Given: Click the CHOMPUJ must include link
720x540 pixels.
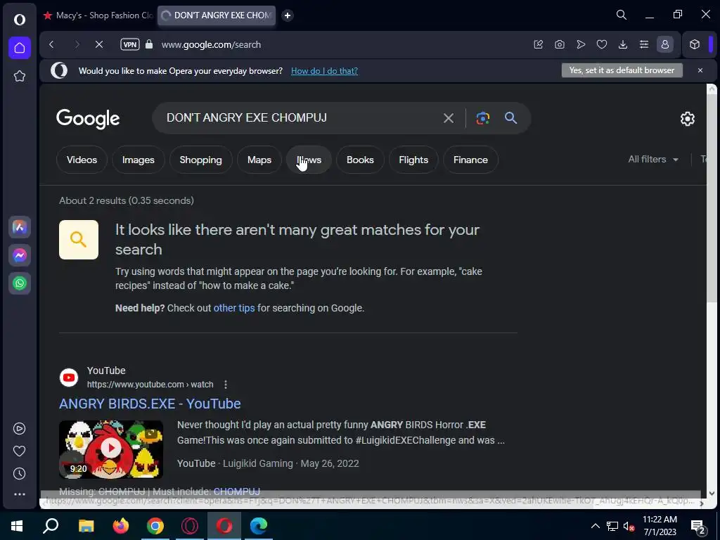Looking at the screenshot, I should coord(236,491).
